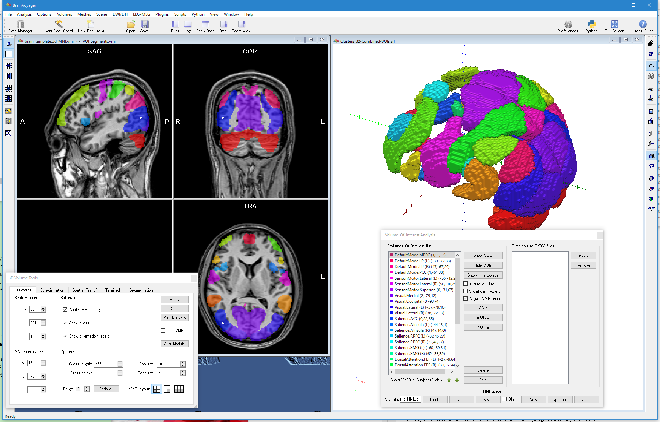
Task: Click the VOI file name field
Action: [410, 399]
